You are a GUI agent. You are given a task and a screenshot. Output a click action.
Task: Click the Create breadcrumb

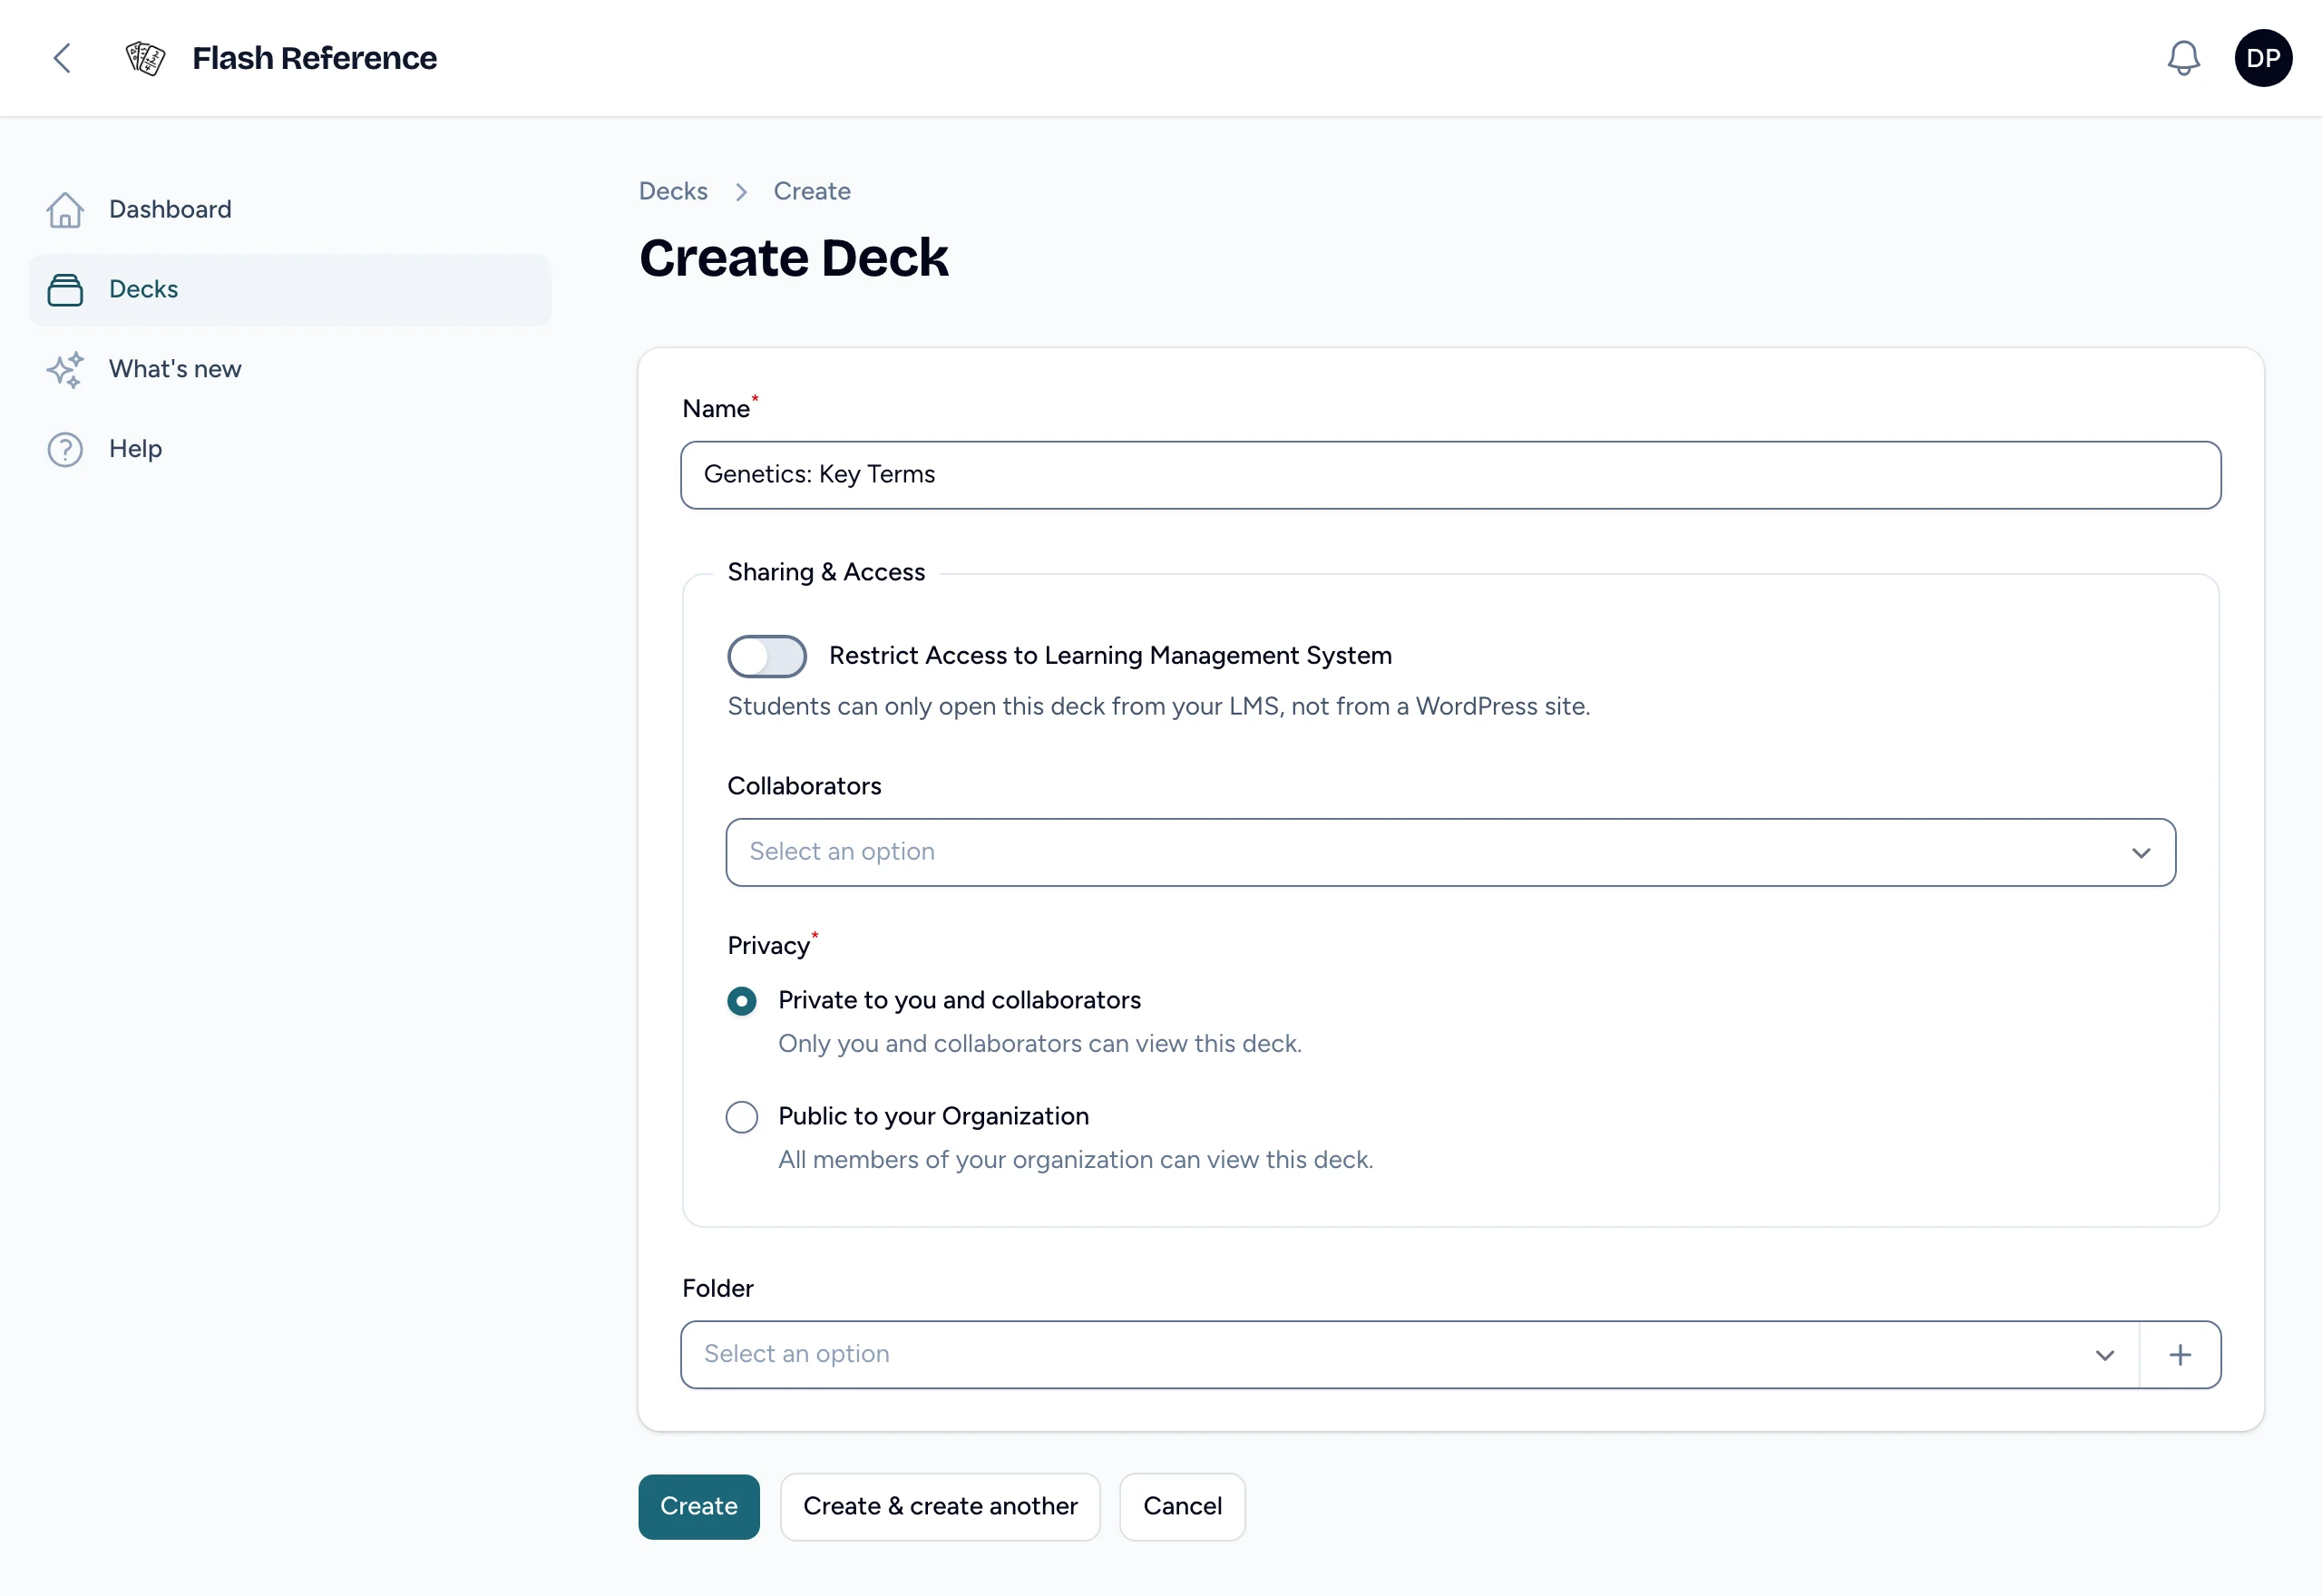click(x=812, y=191)
